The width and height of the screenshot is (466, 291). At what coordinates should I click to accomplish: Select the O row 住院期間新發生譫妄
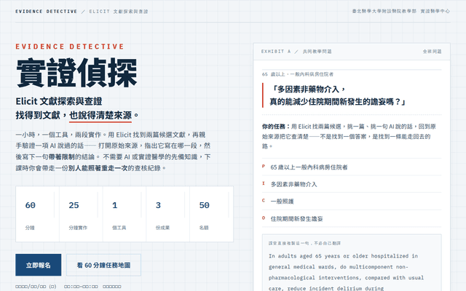click(352, 218)
